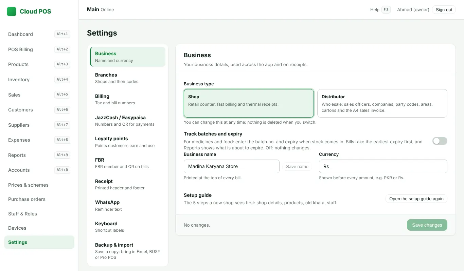Open Loyalty points settings
This screenshot has height=271, width=464.
pos(128,142)
